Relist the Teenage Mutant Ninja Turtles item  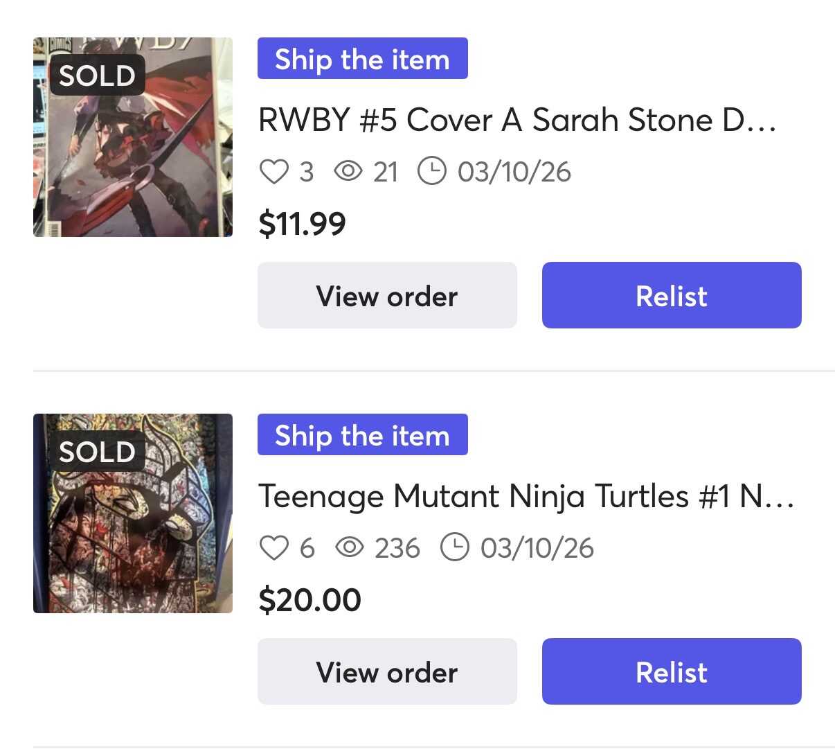point(672,671)
